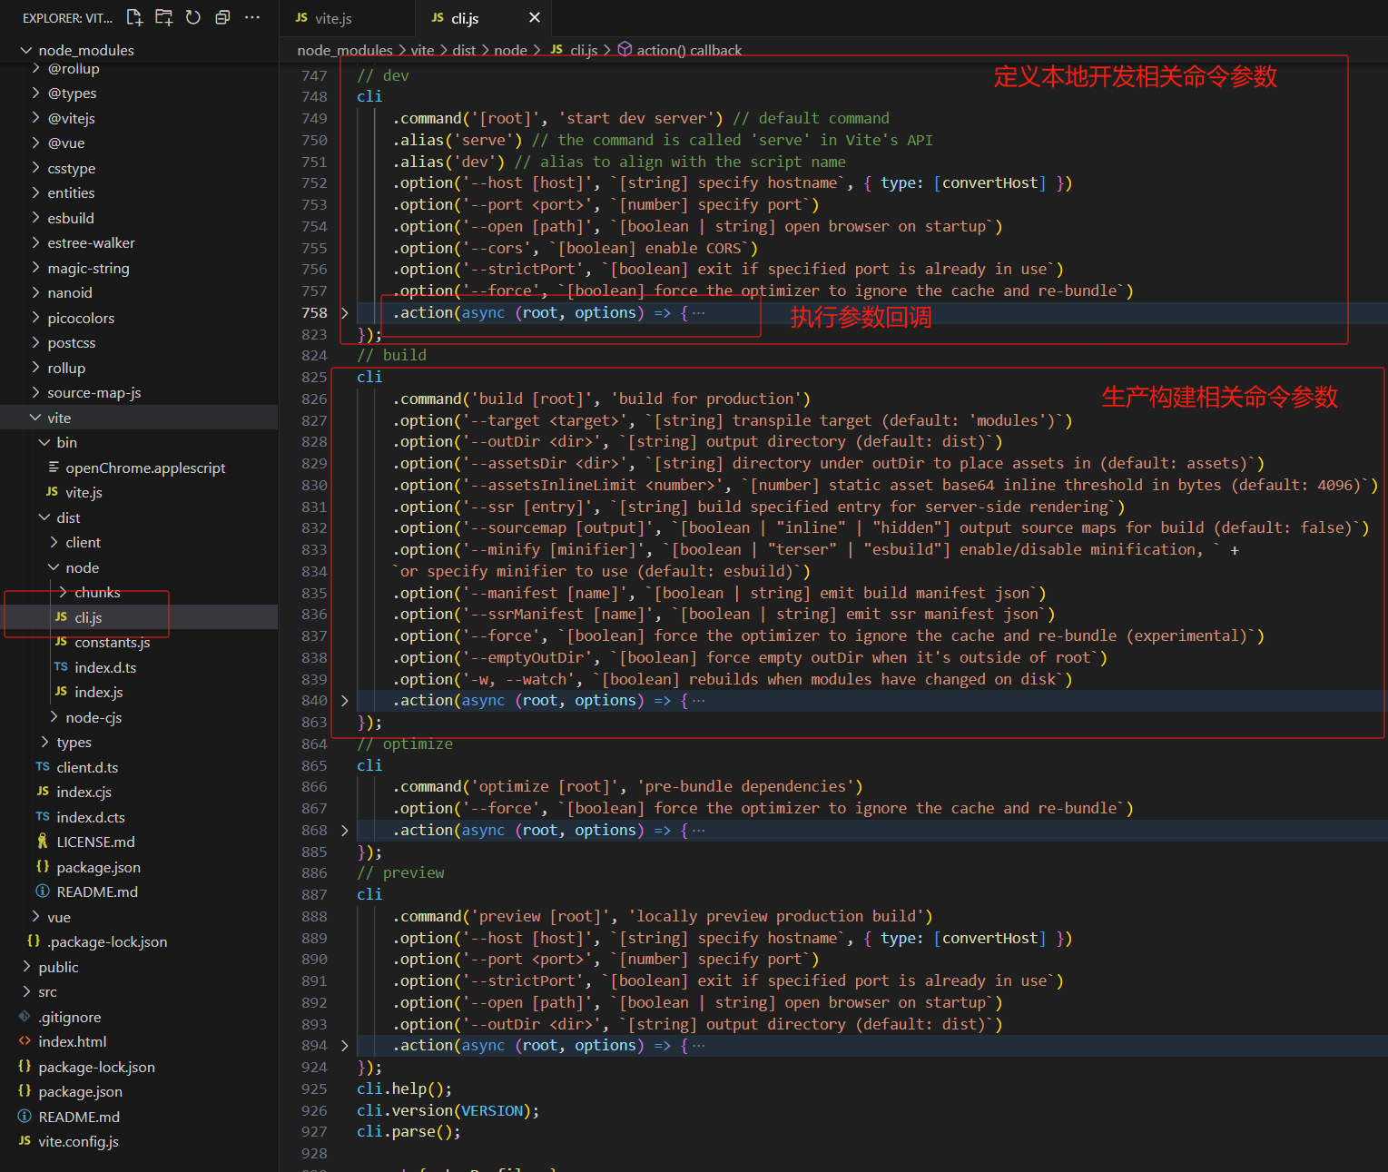Open .package-lock.json file

(x=139, y=941)
